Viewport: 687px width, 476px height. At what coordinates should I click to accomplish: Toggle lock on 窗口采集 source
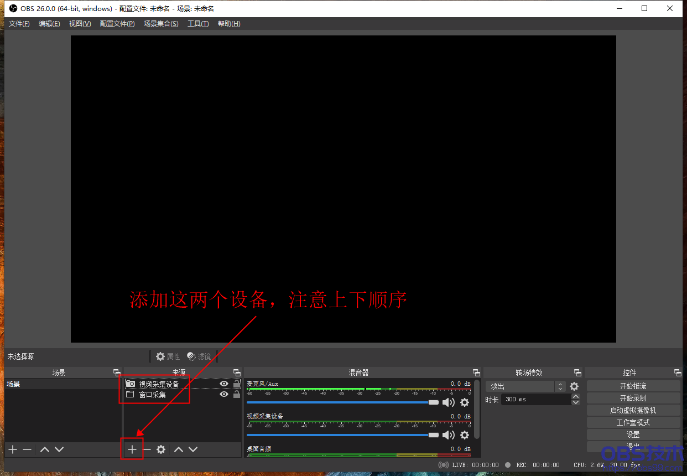click(237, 394)
